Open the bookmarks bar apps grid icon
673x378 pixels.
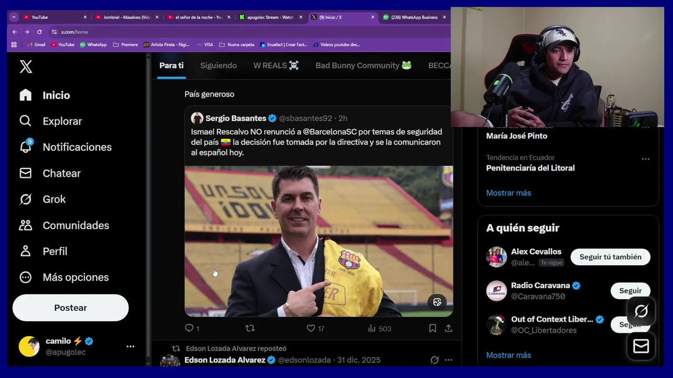14,45
